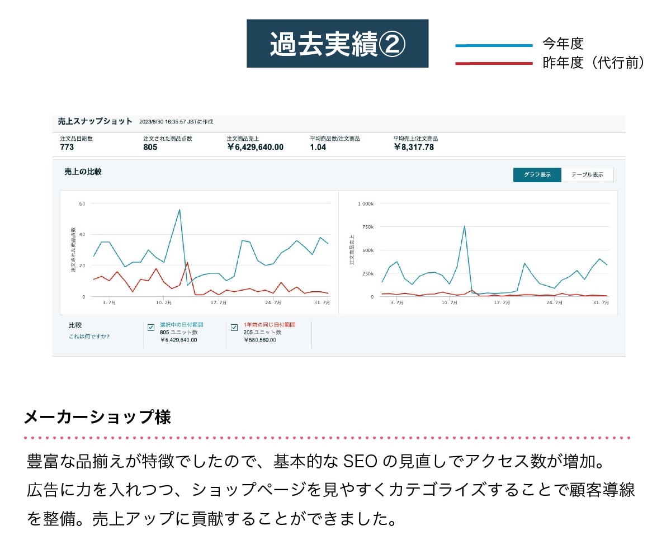Click the 1年前の同じ日付範囲 label text

point(270,325)
